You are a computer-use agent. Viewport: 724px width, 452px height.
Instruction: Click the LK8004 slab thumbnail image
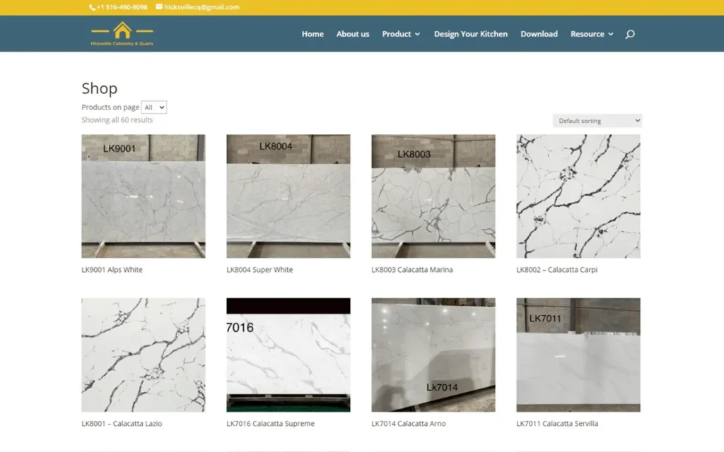pyautogui.click(x=288, y=196)
